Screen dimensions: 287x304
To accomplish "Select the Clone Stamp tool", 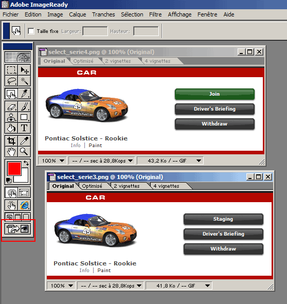I will coord(11,117).
